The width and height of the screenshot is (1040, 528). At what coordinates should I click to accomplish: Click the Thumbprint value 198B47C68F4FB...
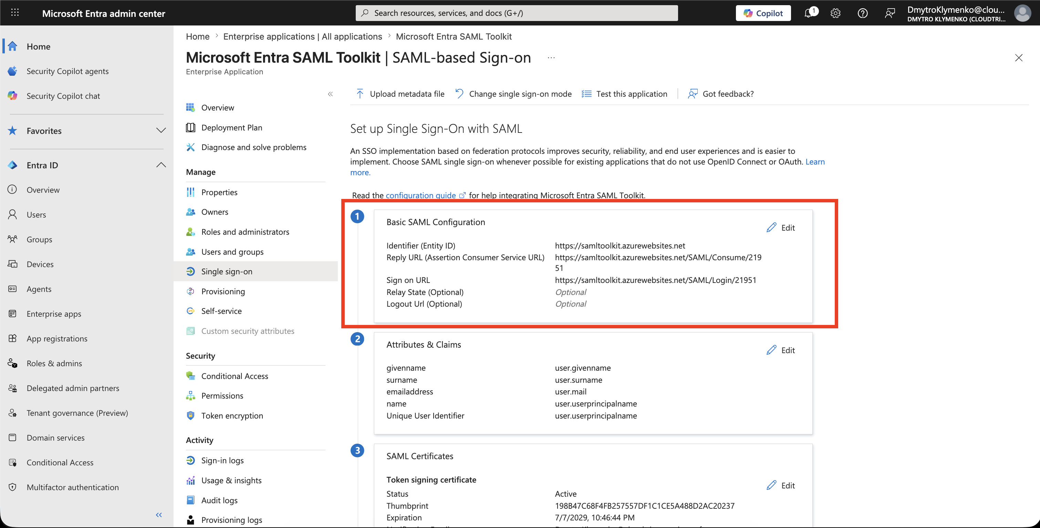tap(645, 506)
